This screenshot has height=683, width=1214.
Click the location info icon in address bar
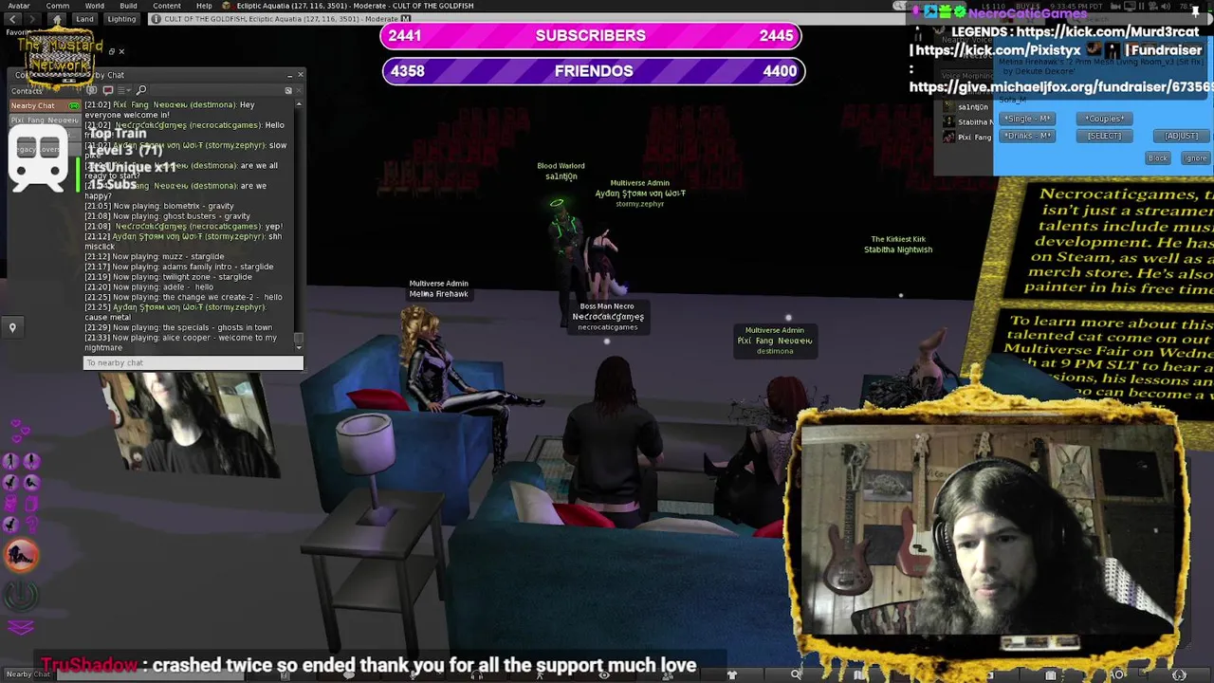[x=155, y=19]
